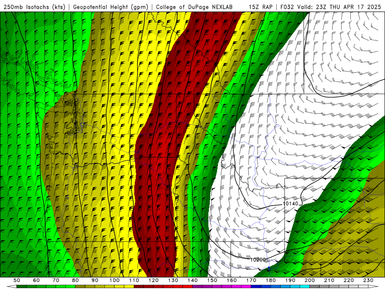Click the 220 value on the color scale
The width and height of the screenshot is (385, 289).
pyautogui.click(x=348, y=280)
